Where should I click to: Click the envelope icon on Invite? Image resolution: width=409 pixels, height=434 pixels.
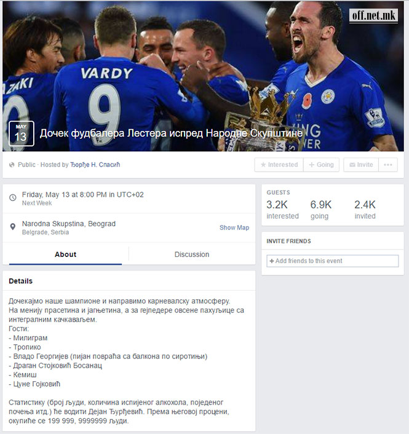tap(352, 165)
